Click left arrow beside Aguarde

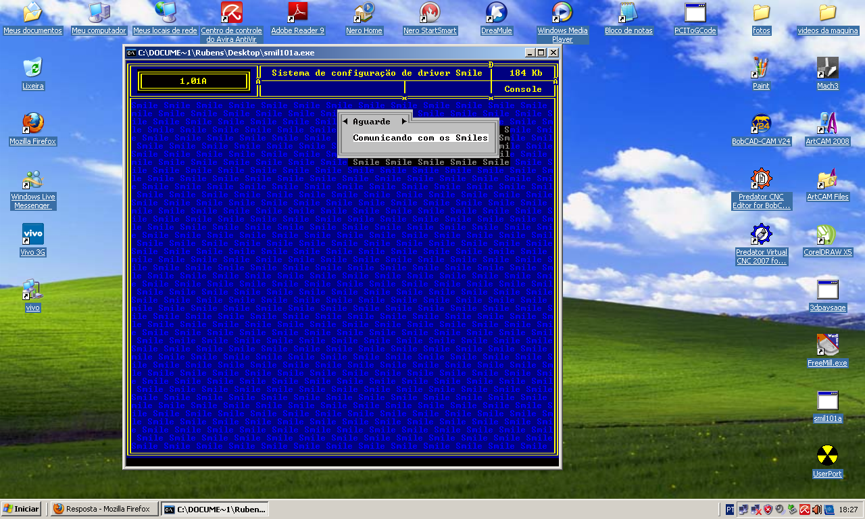[345, 122]
